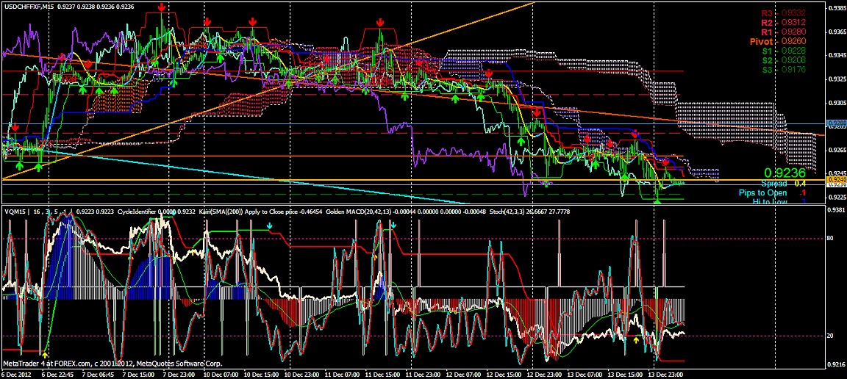847x379 pixels.
Task: Click the green S1 support label
Action: [767, 51]
